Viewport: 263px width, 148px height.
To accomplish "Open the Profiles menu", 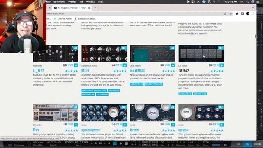I will pos(72,2).
